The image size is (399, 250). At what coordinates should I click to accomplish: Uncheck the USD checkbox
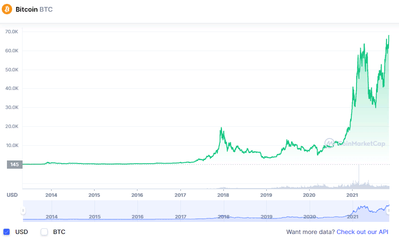pos(7,232)
